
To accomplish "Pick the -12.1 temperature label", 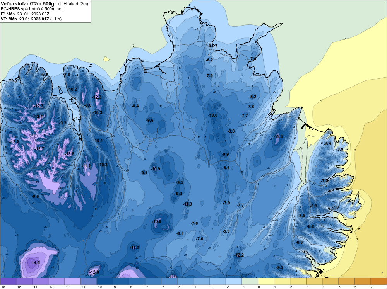I will tap(38, 116).
